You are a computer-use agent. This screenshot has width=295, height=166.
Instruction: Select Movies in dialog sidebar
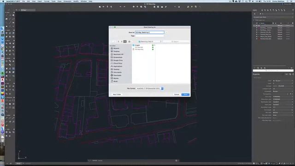[116, 78]
